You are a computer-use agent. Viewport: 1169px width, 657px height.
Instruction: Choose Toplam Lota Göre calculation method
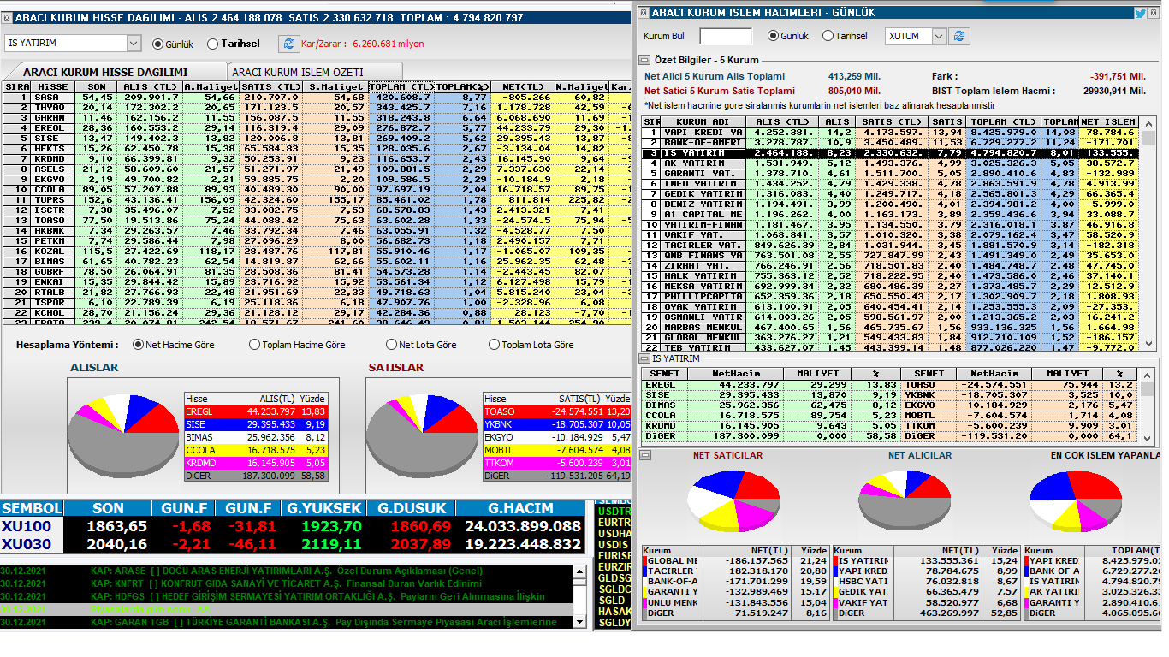point(531,345)
